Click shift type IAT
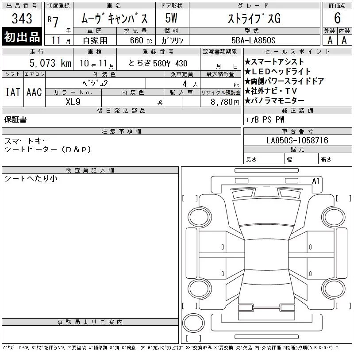 (x=13, y=92)
